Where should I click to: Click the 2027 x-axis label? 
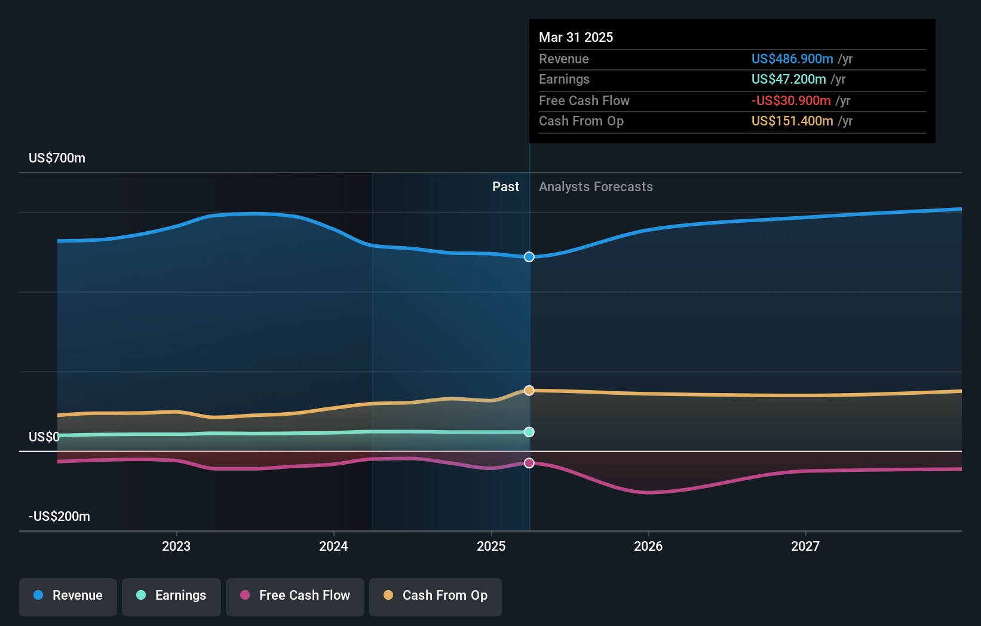pos(805,546)
